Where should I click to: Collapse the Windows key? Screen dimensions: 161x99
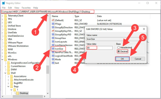pyautogui.click(x=2, y=59)
